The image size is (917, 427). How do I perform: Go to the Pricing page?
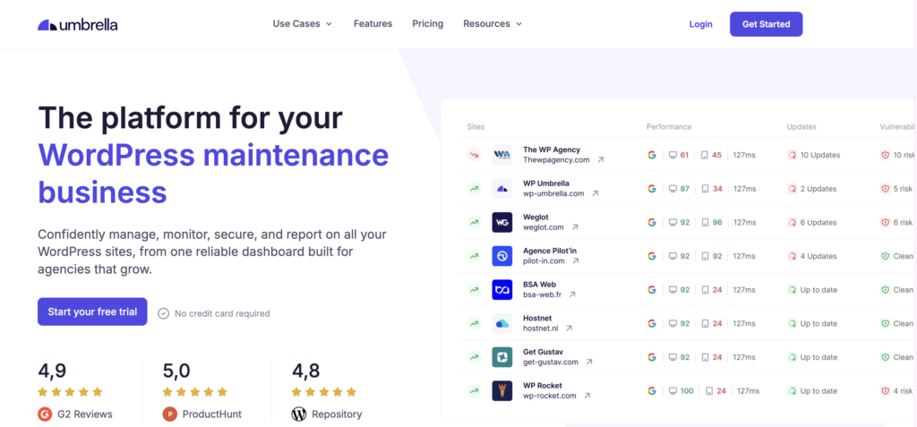pyautogui.click(x=427, y=24)
